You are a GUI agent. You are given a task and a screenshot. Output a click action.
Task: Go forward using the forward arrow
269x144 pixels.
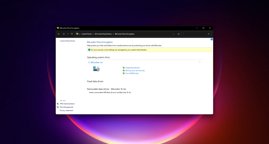(x=64, y=34)
